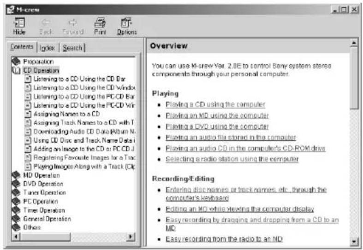Select the Preparation topic
This screenshot has width=363, height=250.
pyautogui.click(x=38, y=61)
